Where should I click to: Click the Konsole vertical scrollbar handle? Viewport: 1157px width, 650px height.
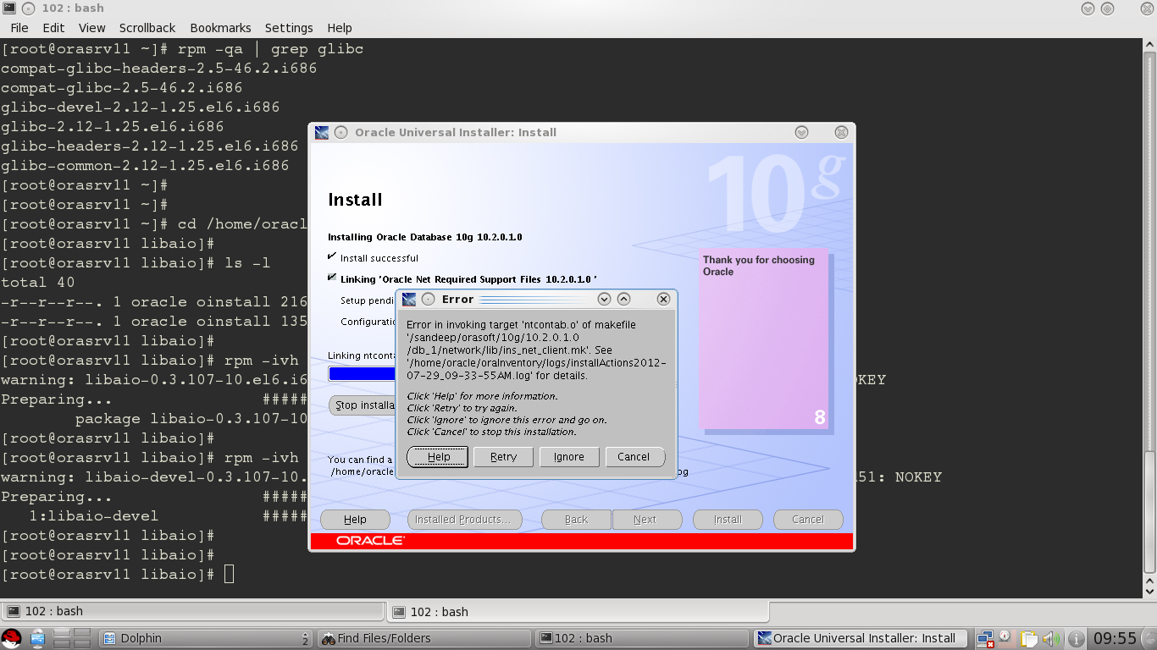1150,511
